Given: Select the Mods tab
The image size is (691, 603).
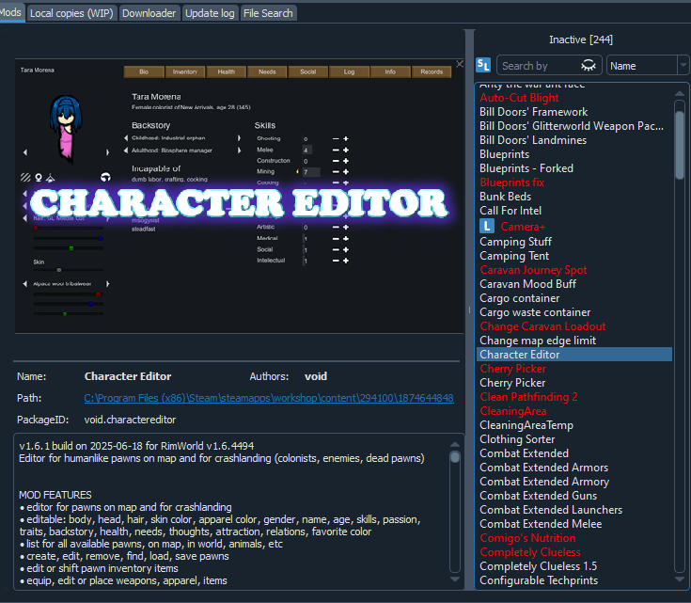Looking at the screenshot, I should (x=11, y=12).
